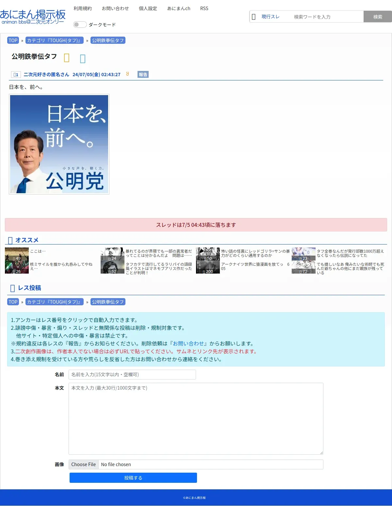Focus the 検索ワードを入力 search field

point(327,17)
